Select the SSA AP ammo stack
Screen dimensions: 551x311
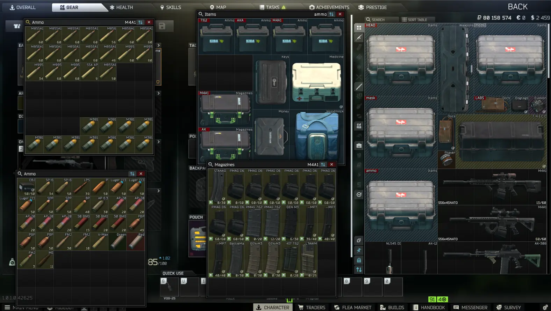click(90, 72)
